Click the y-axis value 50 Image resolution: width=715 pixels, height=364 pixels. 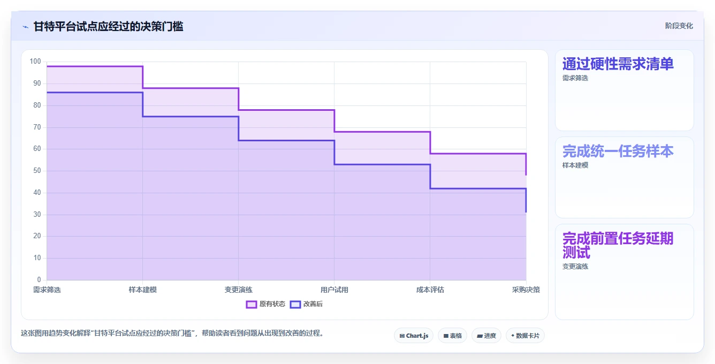click(x=37, y=171)
